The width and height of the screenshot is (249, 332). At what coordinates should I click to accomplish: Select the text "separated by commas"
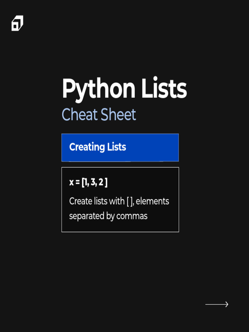108,216
